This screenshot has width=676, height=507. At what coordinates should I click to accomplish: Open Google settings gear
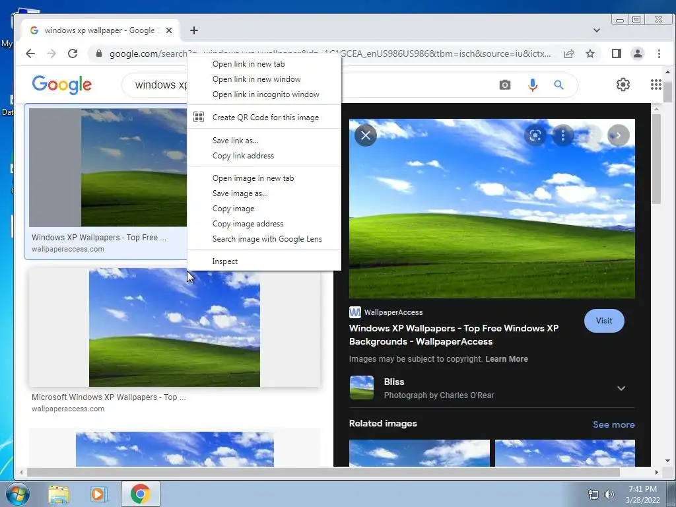(623, 84)
